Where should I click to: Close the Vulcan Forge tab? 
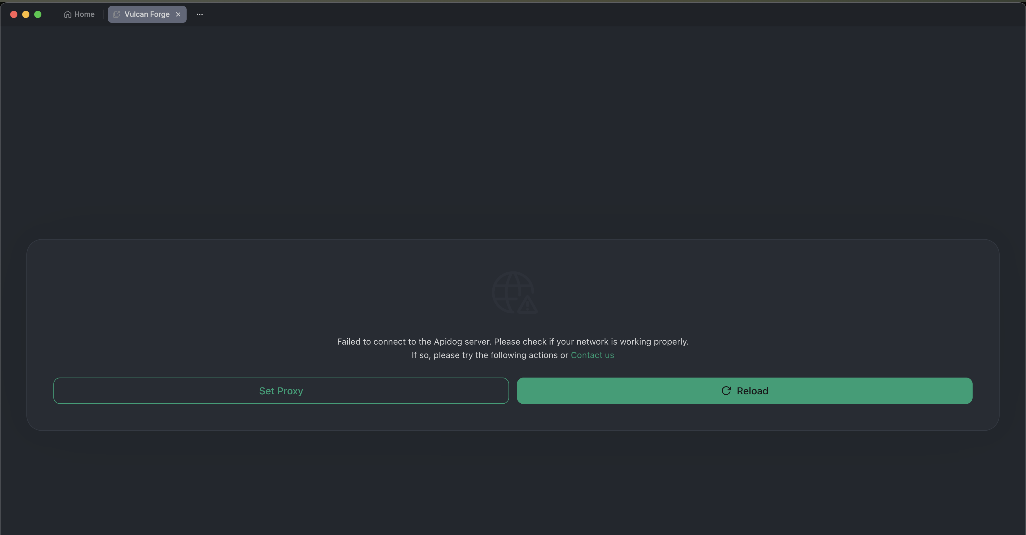click(x=178, y=14)
